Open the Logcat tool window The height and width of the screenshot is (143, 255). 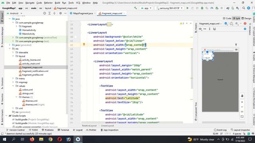[x=78, y=130]
